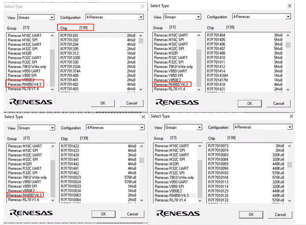
Task: Expand Configuration dropdown in bottom-left dialog
Action: pyautogui.click(x=141, y=128)
